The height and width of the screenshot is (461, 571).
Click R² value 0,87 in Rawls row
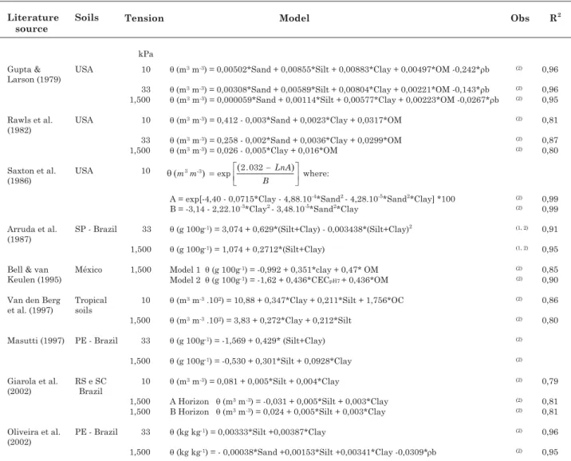point(549,140)
